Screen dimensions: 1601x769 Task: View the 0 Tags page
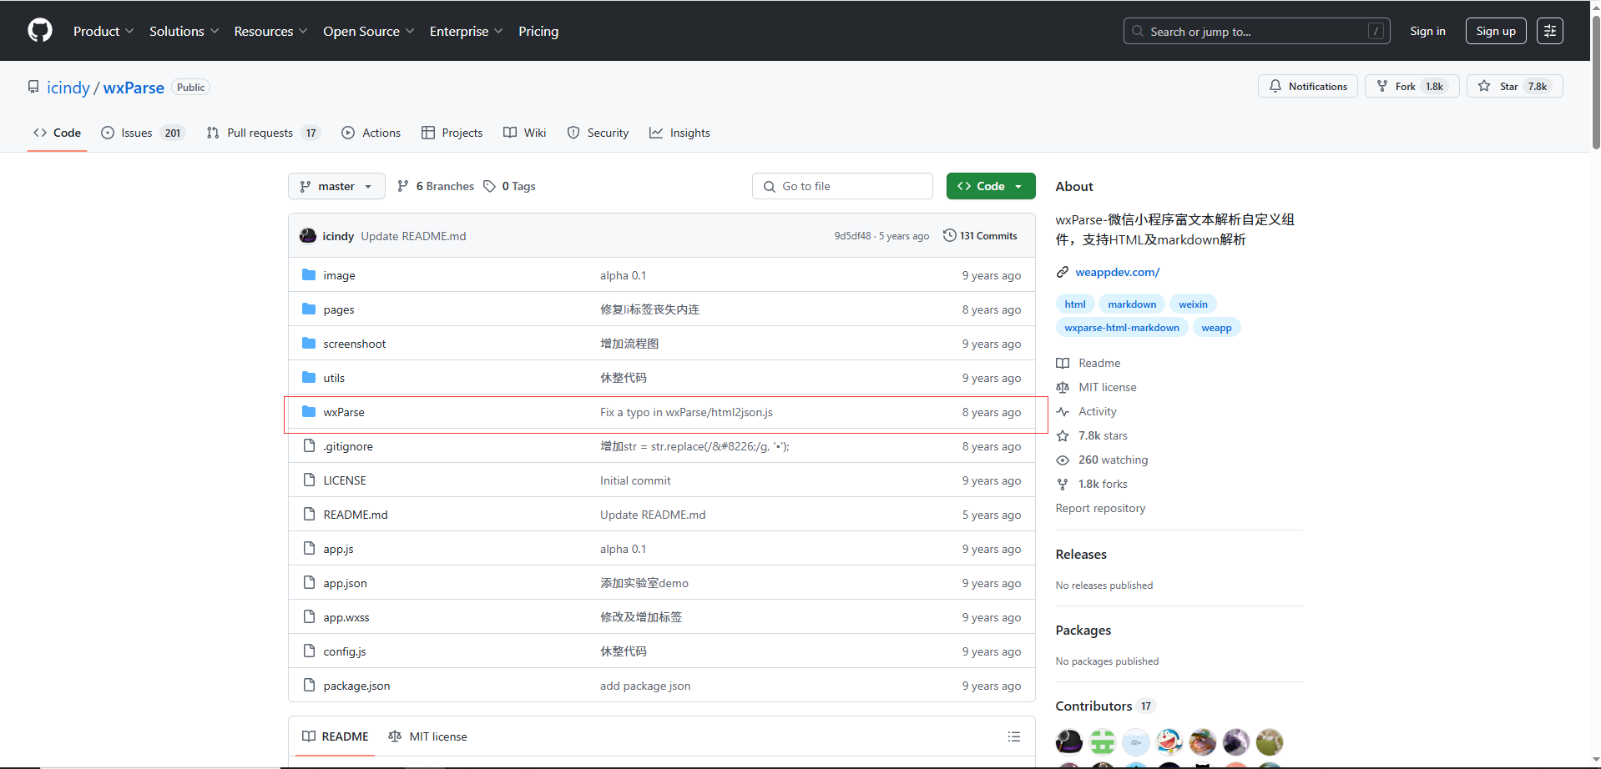coord(509,186)
